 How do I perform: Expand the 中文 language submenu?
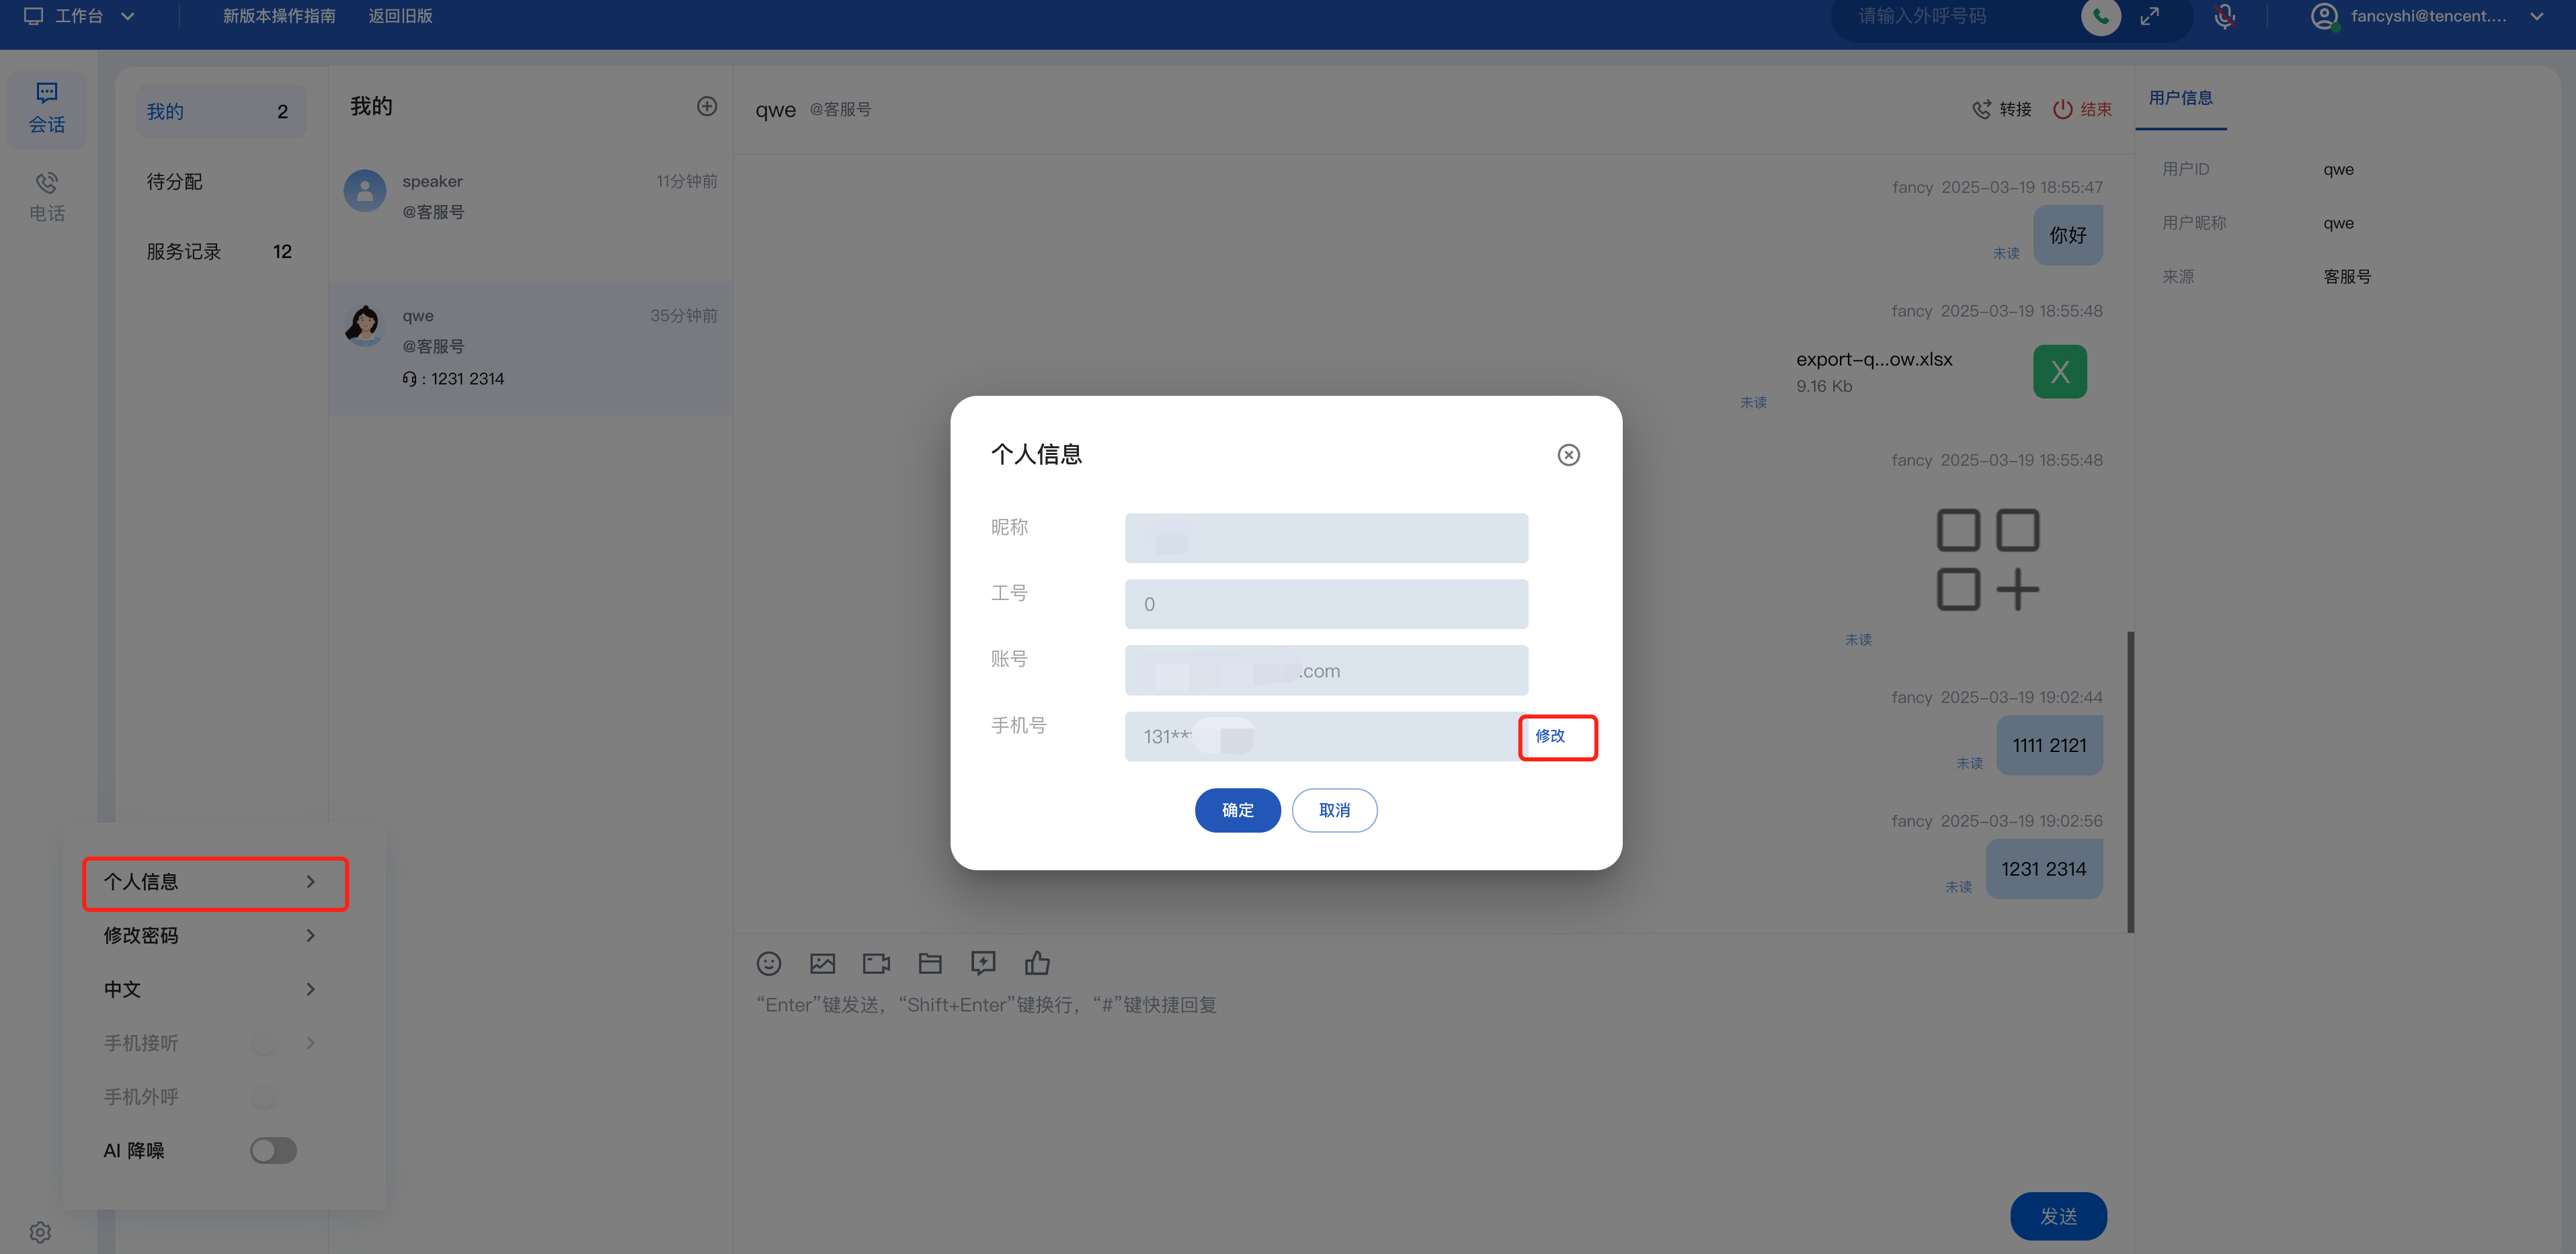pos(210,989)
